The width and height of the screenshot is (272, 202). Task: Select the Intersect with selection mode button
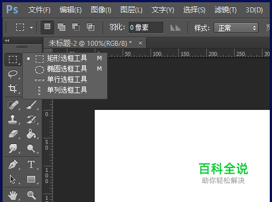tap(90, 27)
